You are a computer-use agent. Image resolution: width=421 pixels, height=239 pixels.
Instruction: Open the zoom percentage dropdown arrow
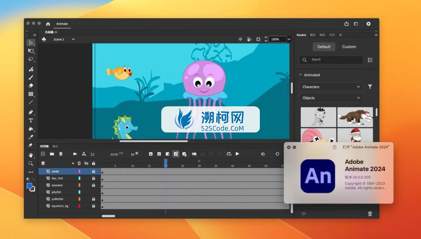pyautogui.click(x=289, y=39)
